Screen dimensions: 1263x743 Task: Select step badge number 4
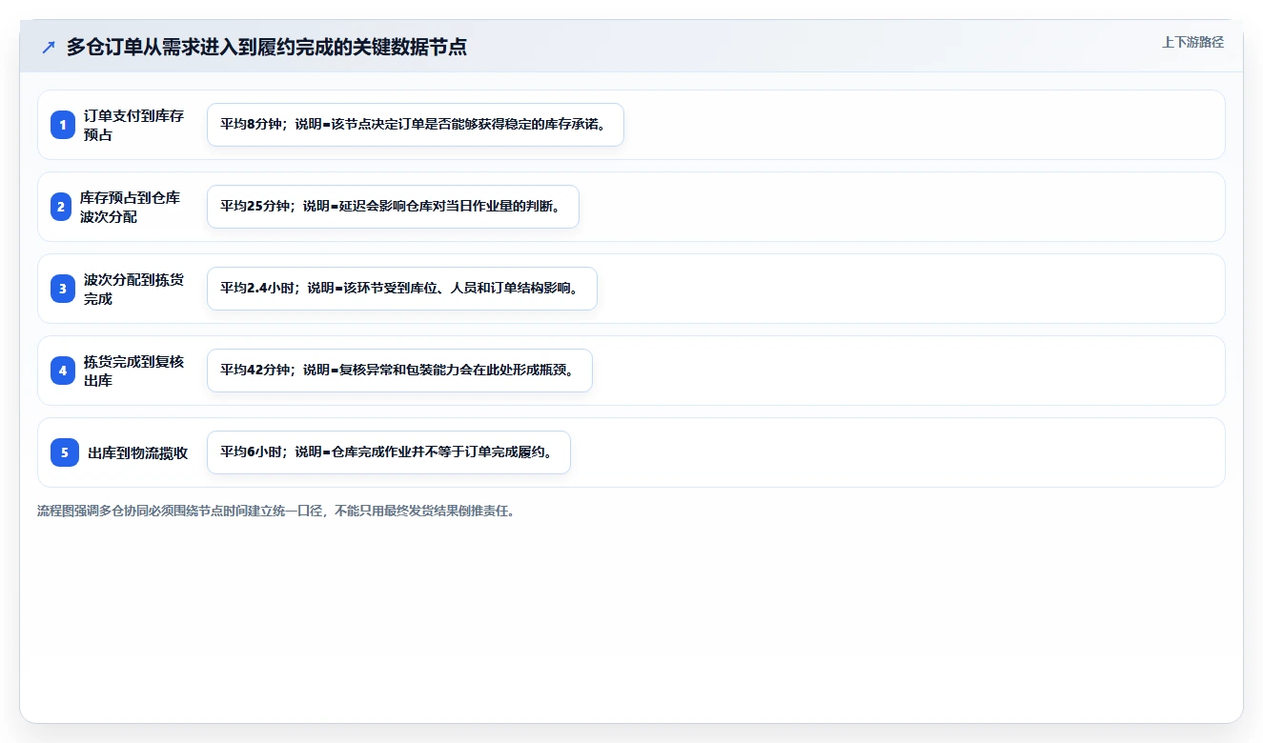pyautogui.click(x=63, y=371)
